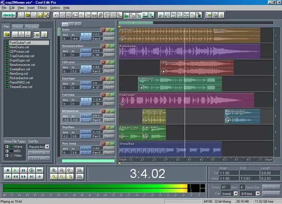
Task: Click the Auto-Play button
Action: pyautogui.click(x=39, y=153)
